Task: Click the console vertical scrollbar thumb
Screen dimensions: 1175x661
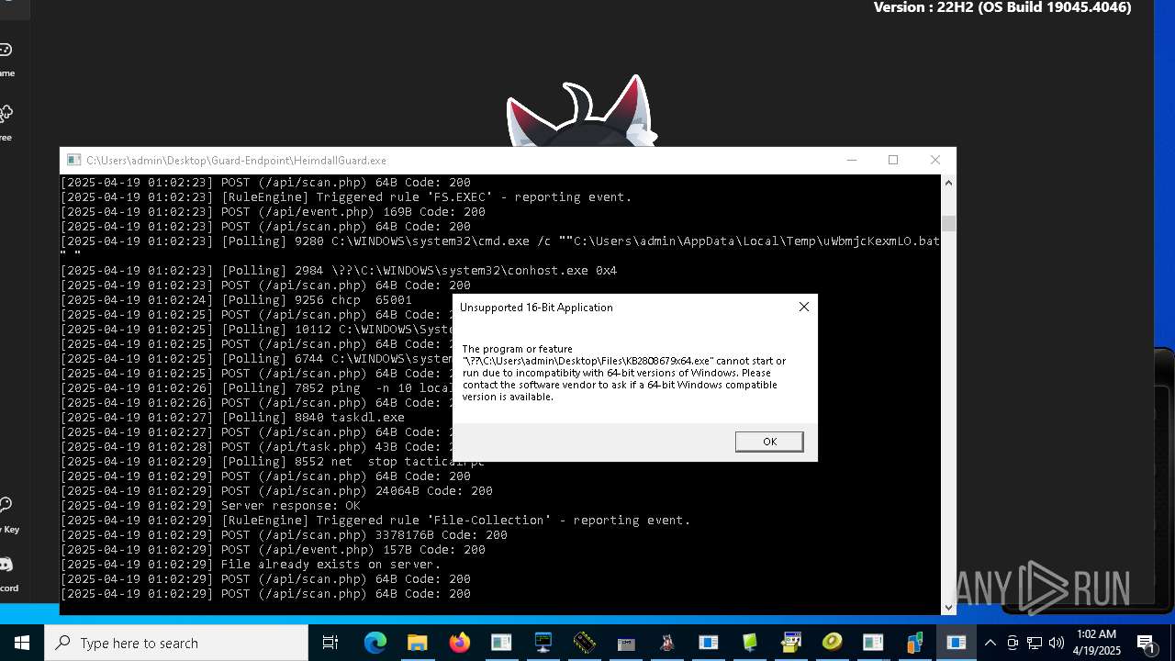Action: pyautogui.click(x=948, y=223)
